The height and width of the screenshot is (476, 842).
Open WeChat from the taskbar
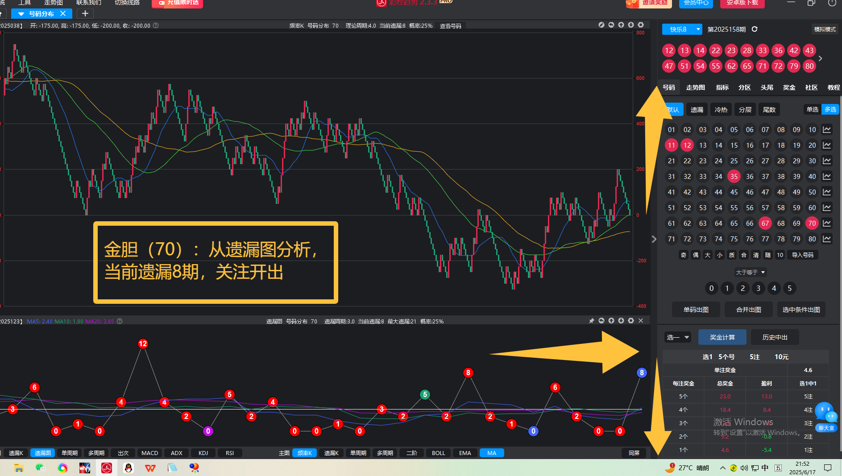pos(41,468)
